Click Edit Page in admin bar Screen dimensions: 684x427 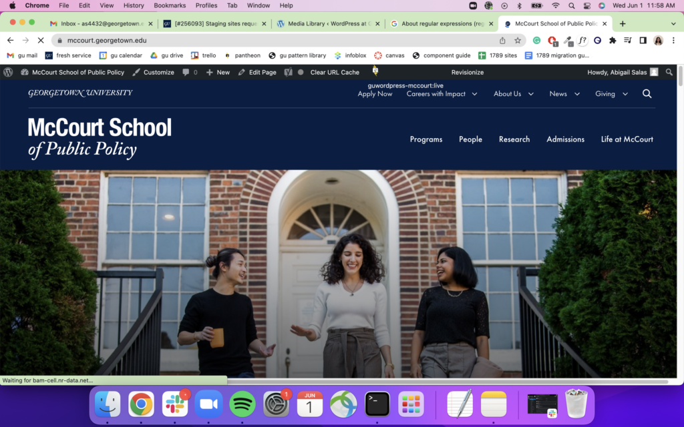pos(257,72)
